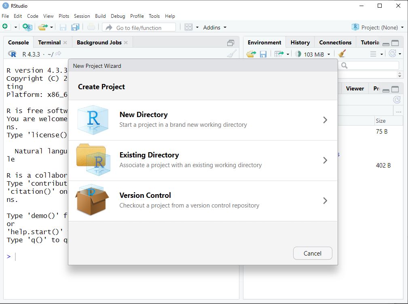Click the Open File folder icon
This screenshot has width=408, height=304.
pyautogui.click(x=43, y=27)
